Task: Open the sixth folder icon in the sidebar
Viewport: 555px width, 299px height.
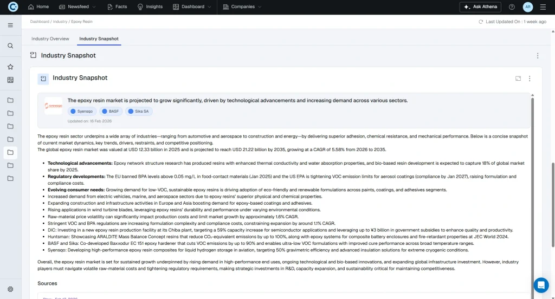Action: click(10, 165)
